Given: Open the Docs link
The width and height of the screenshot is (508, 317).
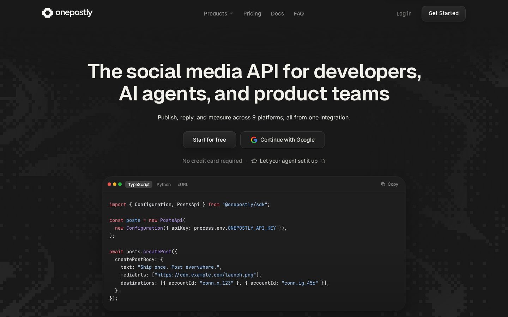Looking at the screenshot, I should point(277,13).
